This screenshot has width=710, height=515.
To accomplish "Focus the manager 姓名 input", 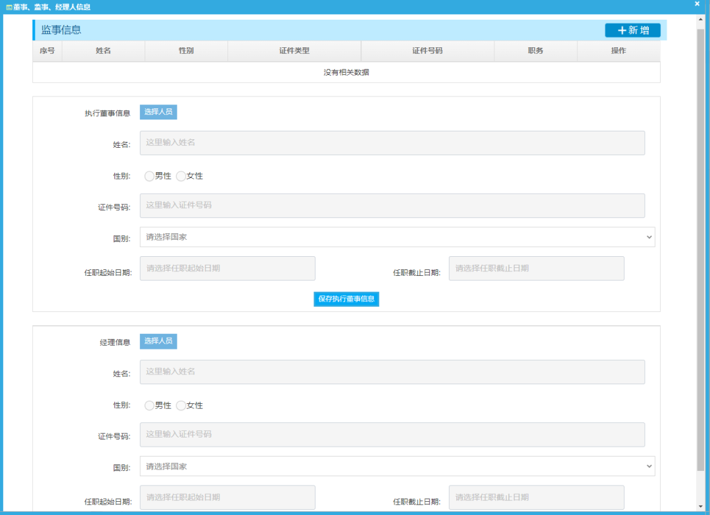I will pyautogui.click(x=392, y=372).
